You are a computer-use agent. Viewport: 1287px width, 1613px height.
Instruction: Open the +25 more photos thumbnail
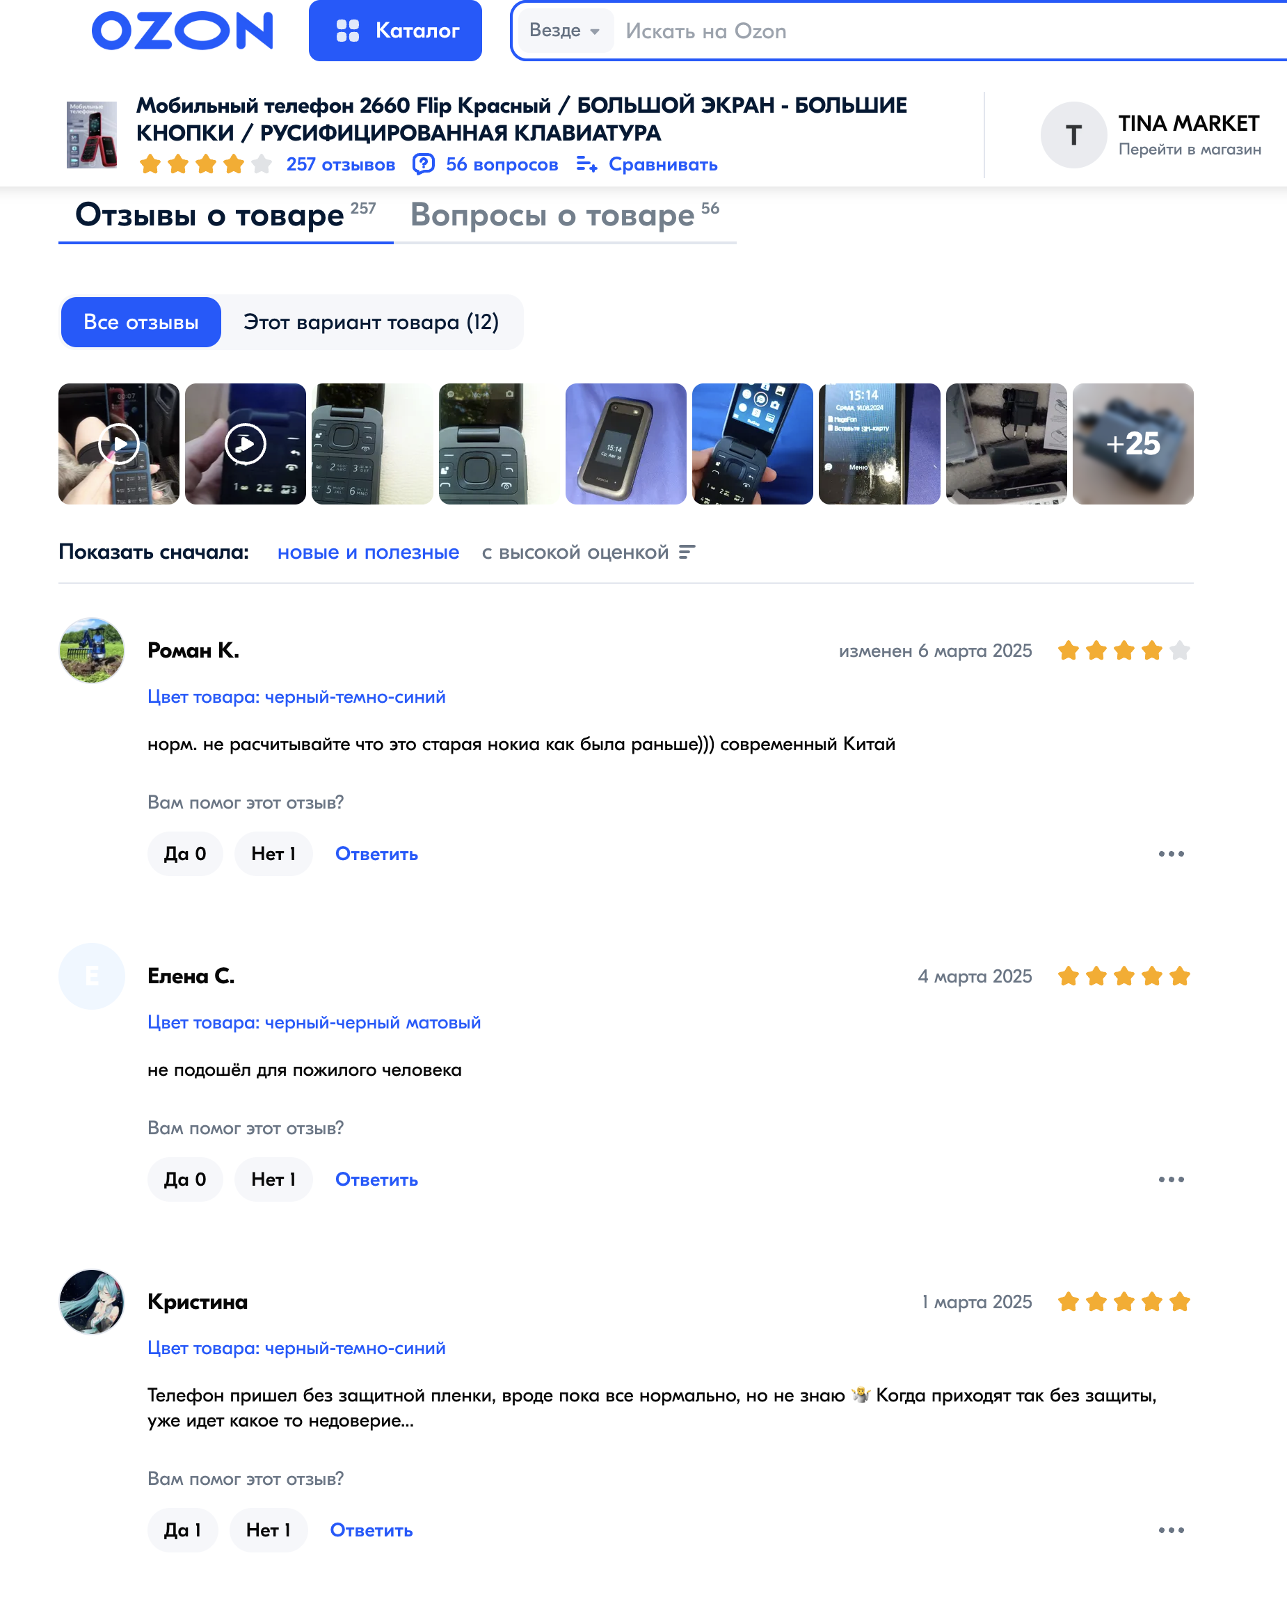tap(1133, 444)
